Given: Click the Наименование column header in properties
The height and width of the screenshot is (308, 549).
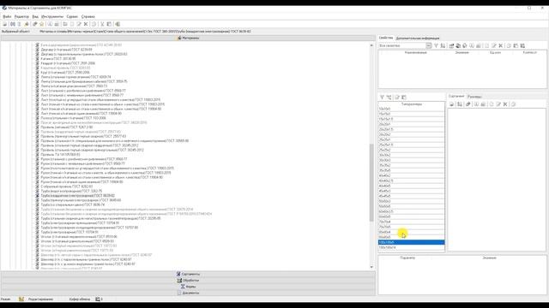Looking at the screenshot, I should point(415,53).
